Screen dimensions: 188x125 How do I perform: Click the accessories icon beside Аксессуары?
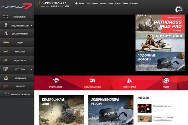(x=6, y=69)
